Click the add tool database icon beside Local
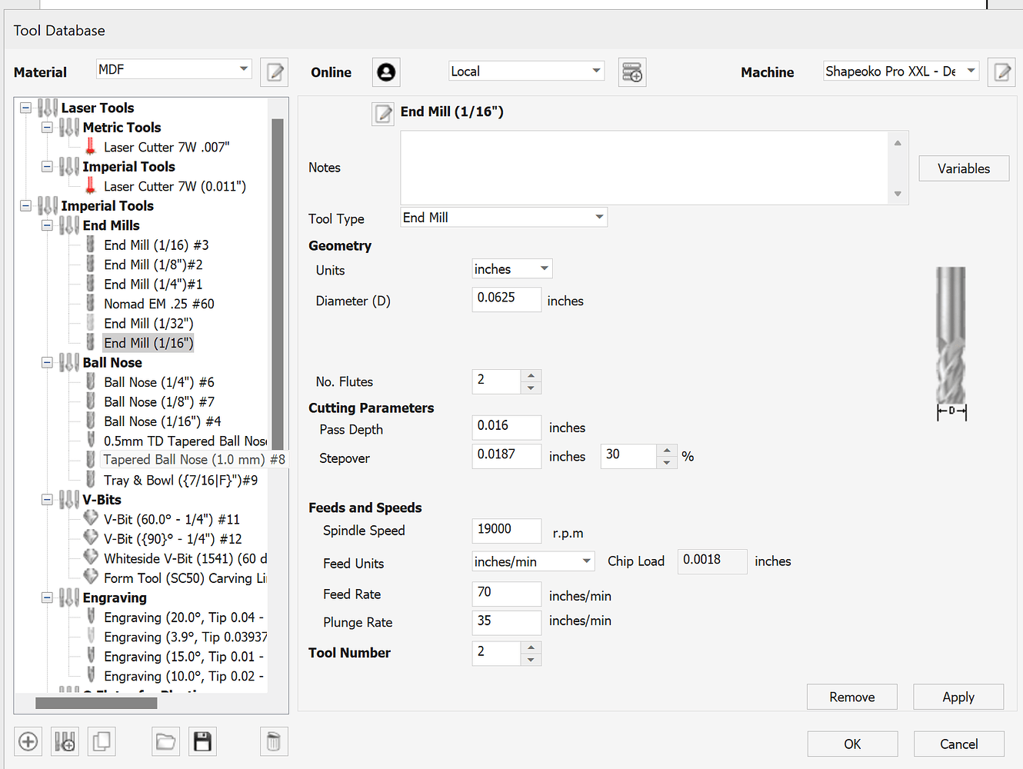This screenshot has height=769, width=1023. pyautogui.click(x=632, y=72)
